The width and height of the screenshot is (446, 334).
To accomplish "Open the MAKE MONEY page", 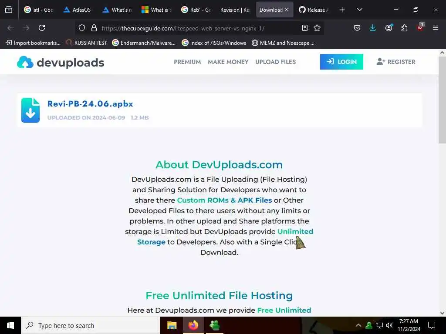I will tap(228, 62).
